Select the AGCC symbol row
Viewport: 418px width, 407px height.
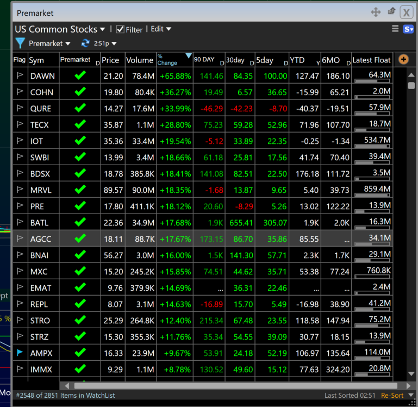203,239
